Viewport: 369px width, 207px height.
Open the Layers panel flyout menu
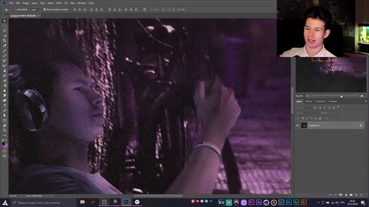[x=365, y=101]
